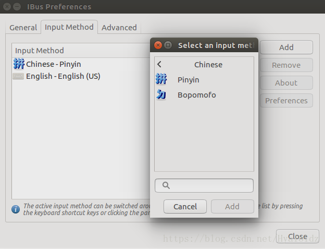Click the About button
325x249 pixels.
(x=286, y=83)
